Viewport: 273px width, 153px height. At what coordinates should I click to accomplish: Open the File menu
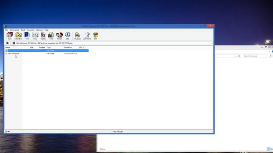coord(6,30)
